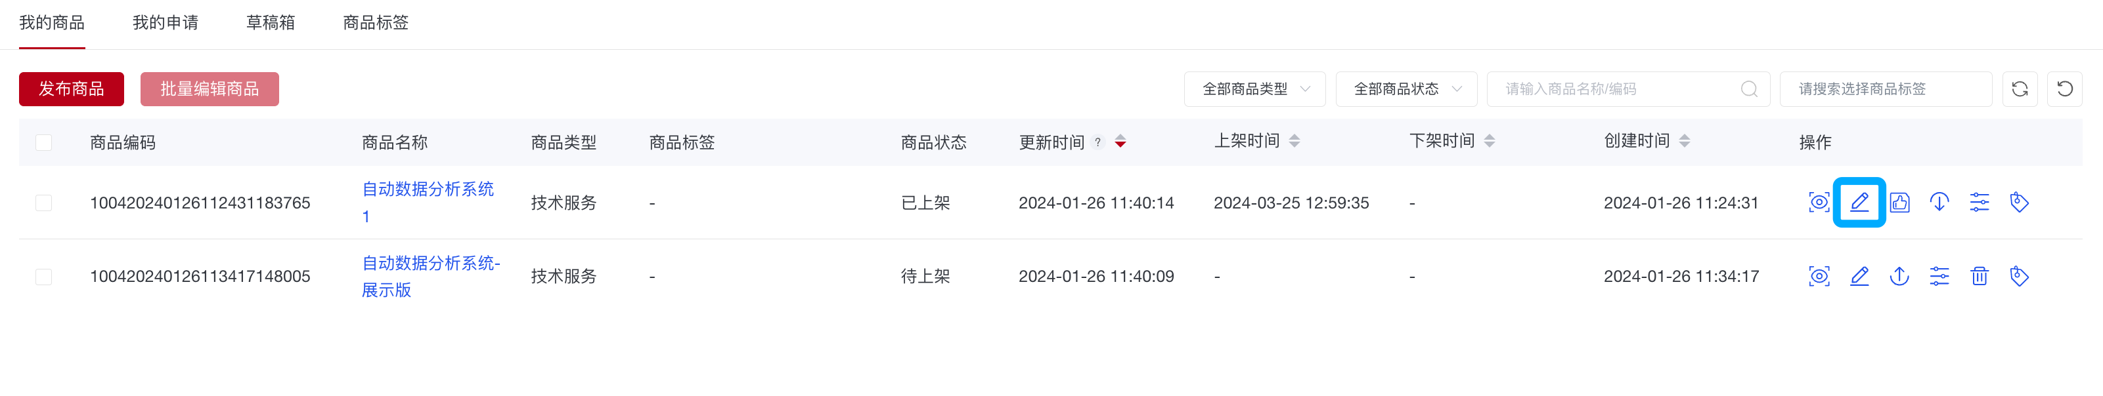
Task: Preview 自动数据分析系统1 using the eye icon
Action: [x=1819, y=202]
